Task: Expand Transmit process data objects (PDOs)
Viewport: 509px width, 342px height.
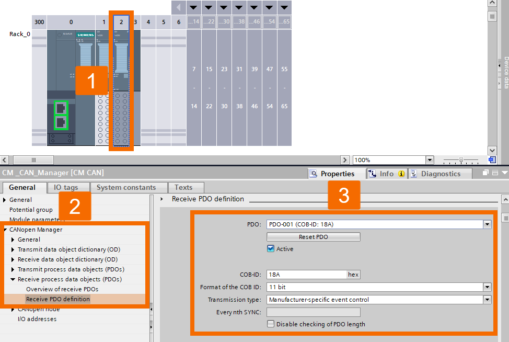Action: coord(13,269)
